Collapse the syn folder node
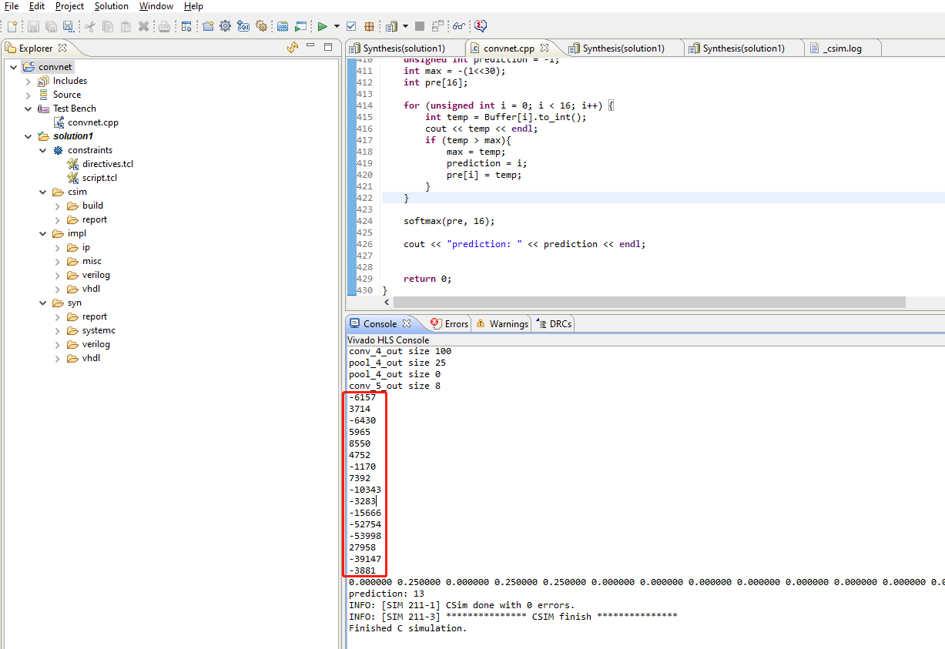The image size is (945, 649). point(43,303)
